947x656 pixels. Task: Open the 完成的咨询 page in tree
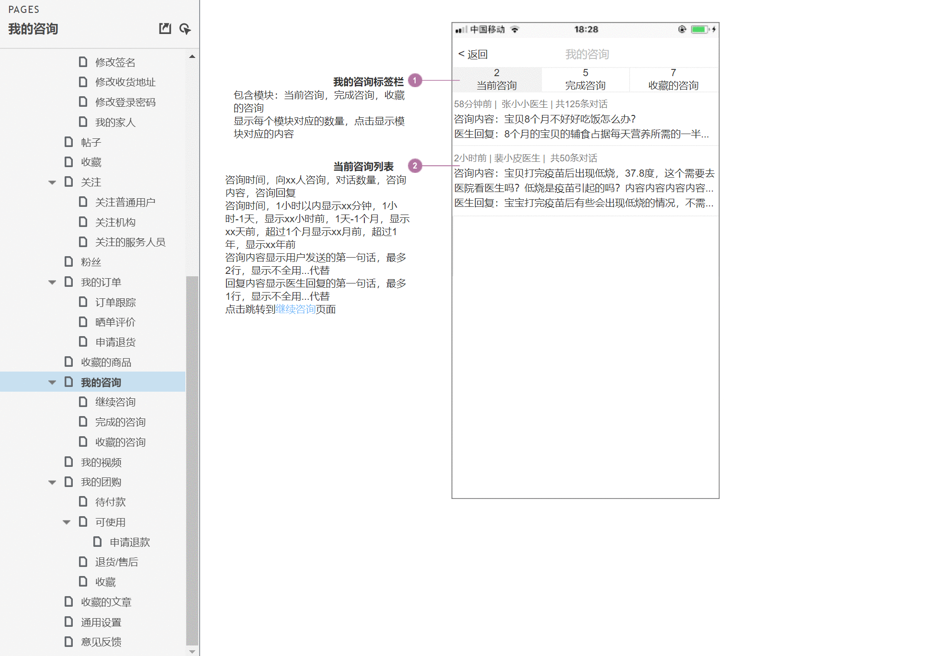point(120,422)
